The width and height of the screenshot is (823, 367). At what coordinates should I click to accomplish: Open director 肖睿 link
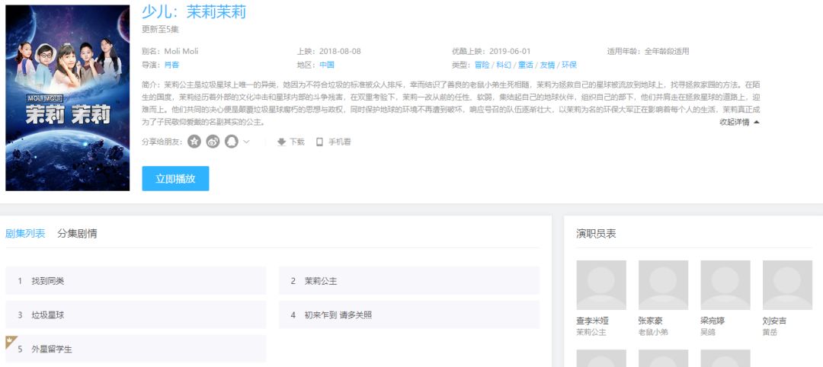pos(171,65)
